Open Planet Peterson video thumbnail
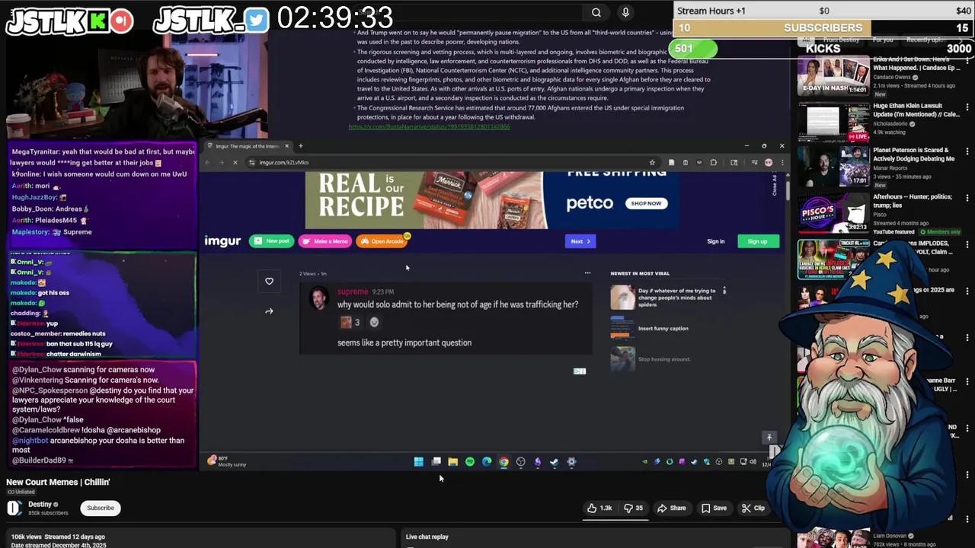 pos(833,167)
